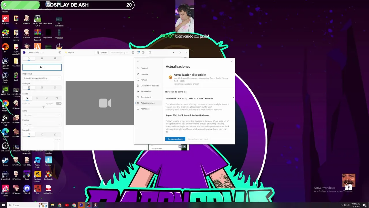Viewport: 369px width, 208px height.
Task: Expand the Filtro Ninguno dropdown
Action: (42, 115)
